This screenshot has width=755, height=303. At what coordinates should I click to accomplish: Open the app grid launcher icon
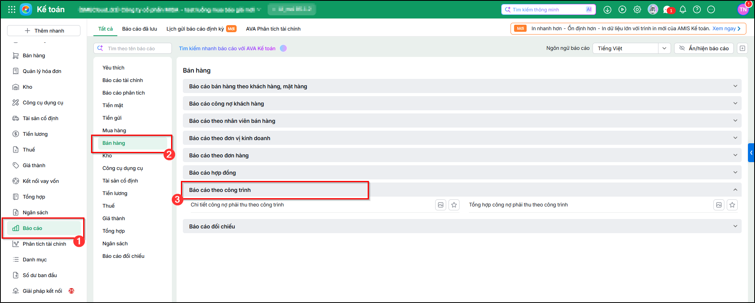coord(12,9)
